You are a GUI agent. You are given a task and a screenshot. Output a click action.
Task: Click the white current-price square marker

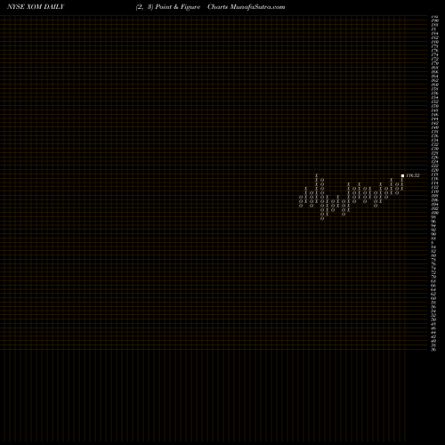[402, 175]
